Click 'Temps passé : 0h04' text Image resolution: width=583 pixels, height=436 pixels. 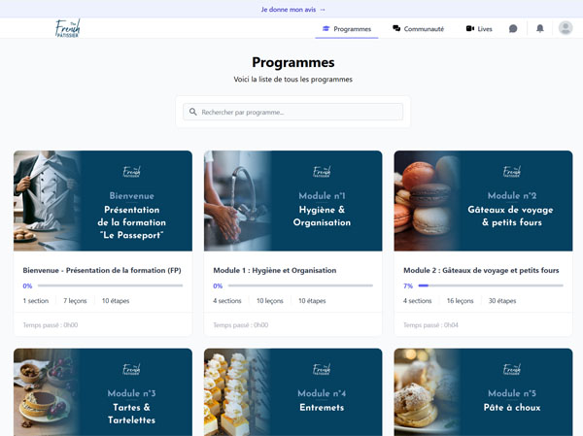[x=430, y=325]
